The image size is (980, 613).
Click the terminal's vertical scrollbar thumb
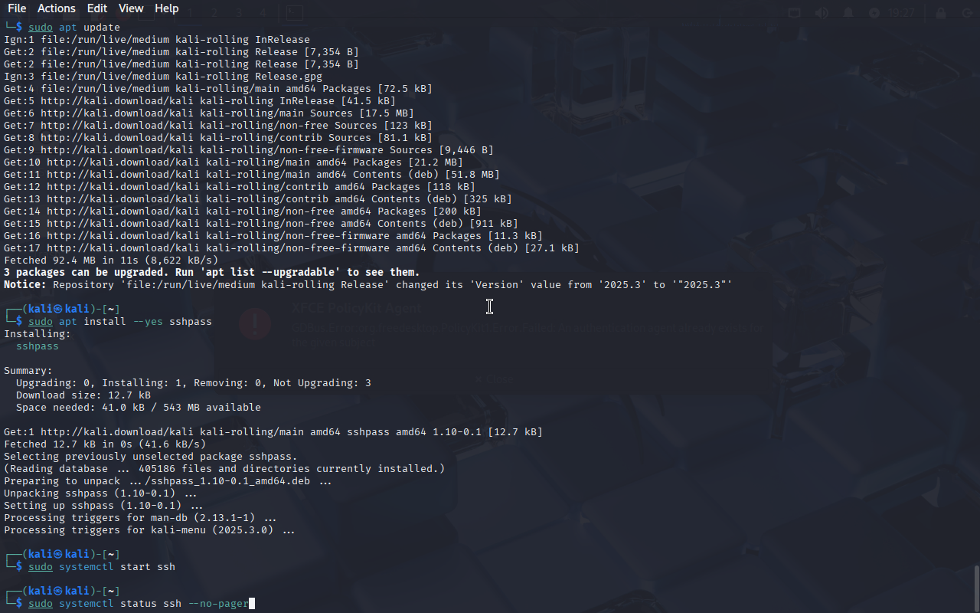point(976,588)
